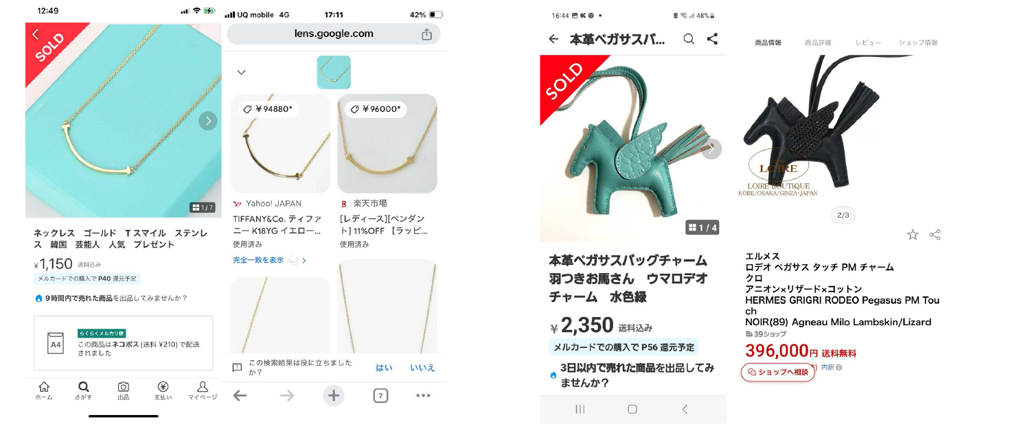Show next pegasus charm photo arrow
The height and width of the screenshot is (424, 1030).
click(712, 149)
